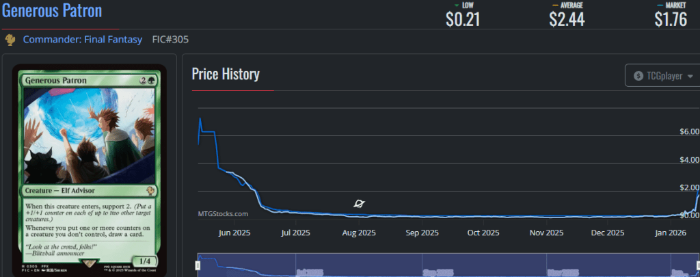Image resolution: width=700 pixels, height=277 pixels.
Task: Click the Jan 2026 label on the time axis
Action: pyautogui.click(x=669, y=233)
